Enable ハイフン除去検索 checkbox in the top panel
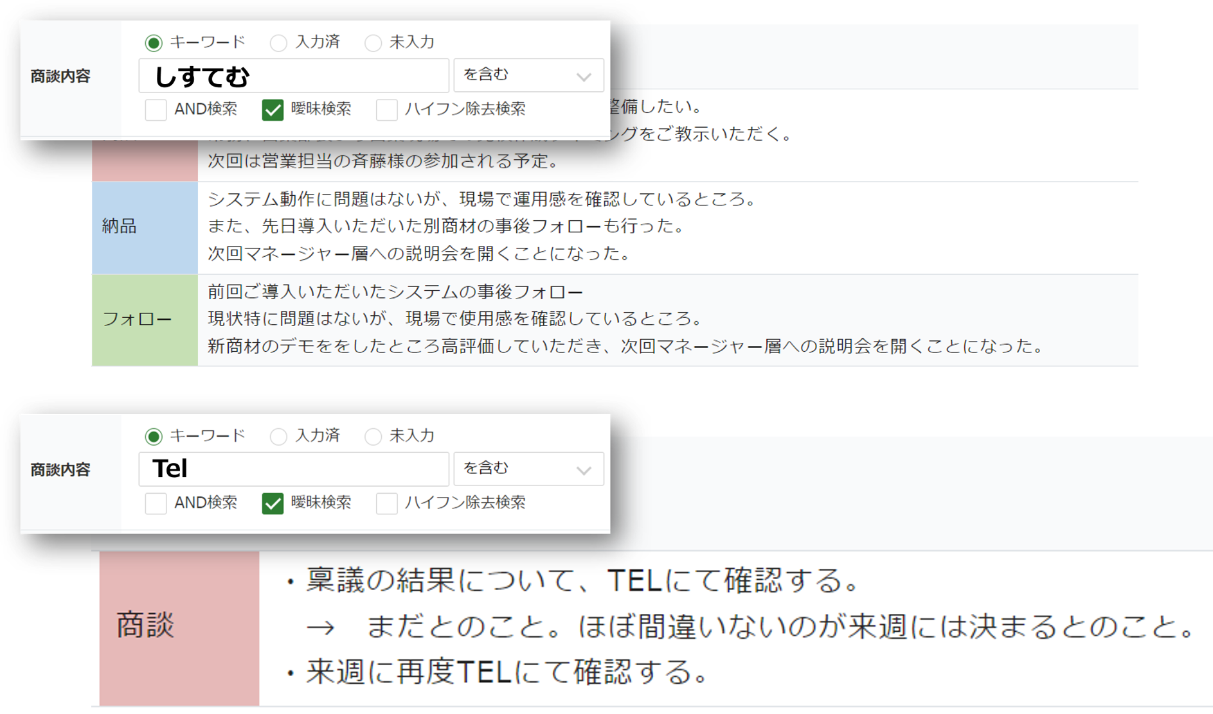The image size is (1213, 714). tap(386, 110)
